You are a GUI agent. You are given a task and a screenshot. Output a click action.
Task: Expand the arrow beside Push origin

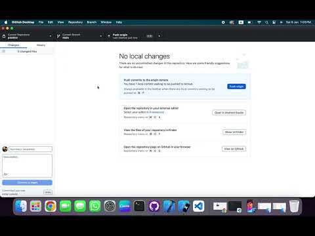(x=159, y=36)
